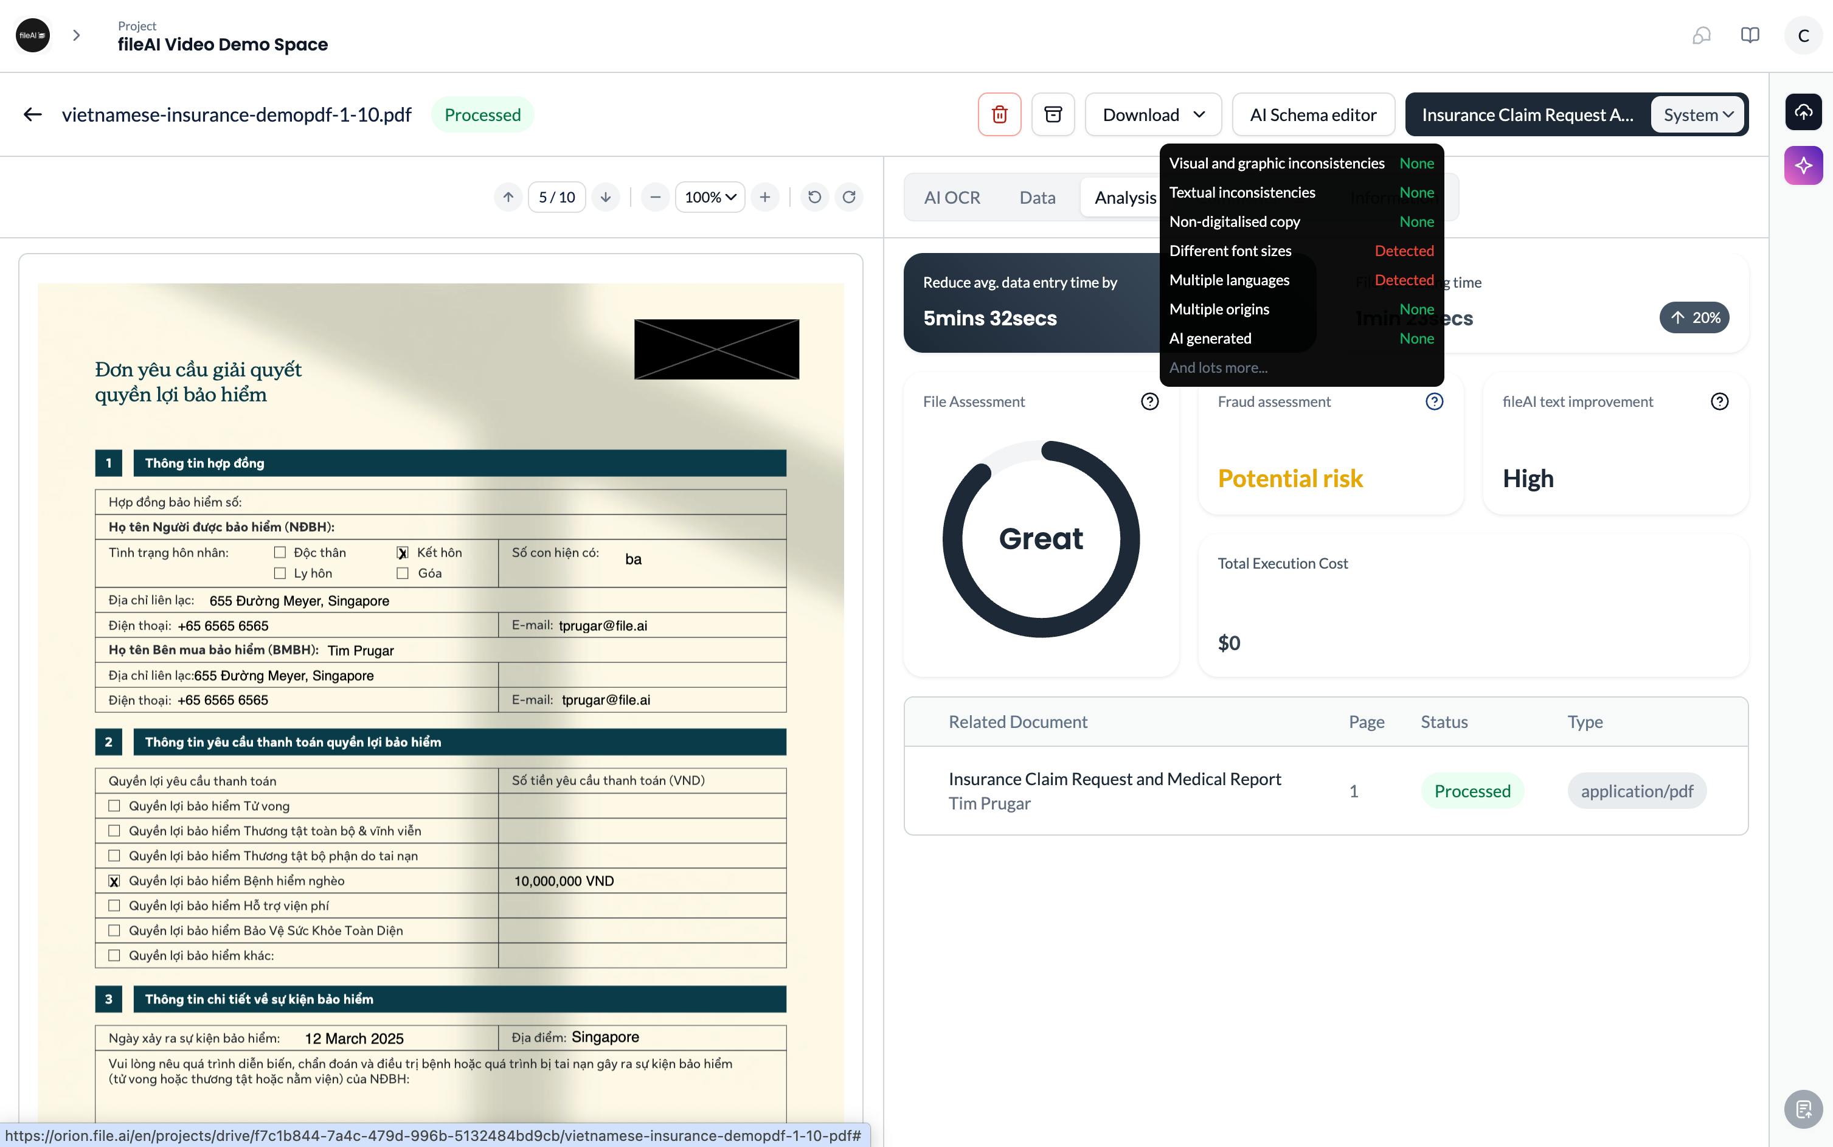Switch to the AI OCR tab

(x=952, y=197)
